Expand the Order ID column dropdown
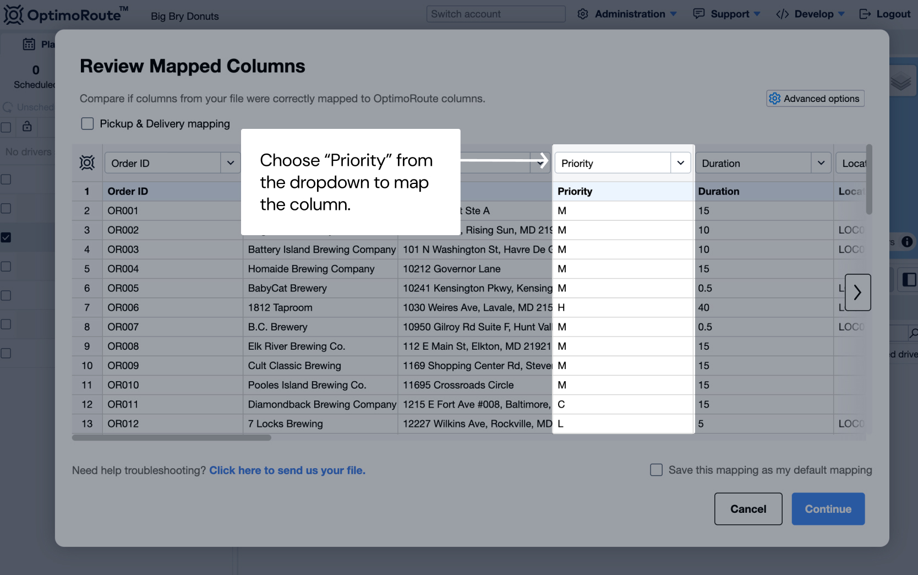918x575 pixels. 230,163
